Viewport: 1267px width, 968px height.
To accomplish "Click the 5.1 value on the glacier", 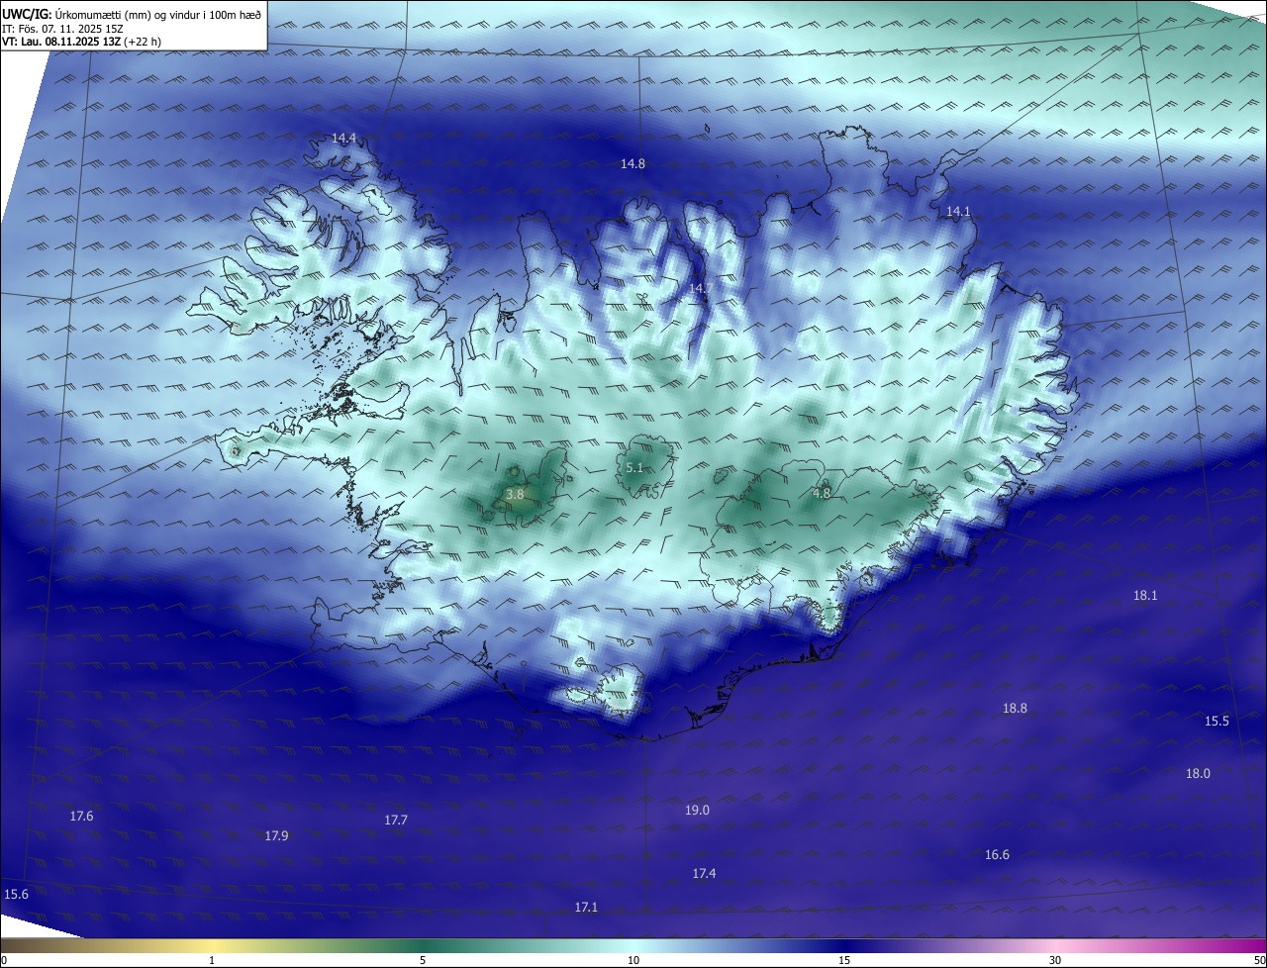I will click(635, 468).
